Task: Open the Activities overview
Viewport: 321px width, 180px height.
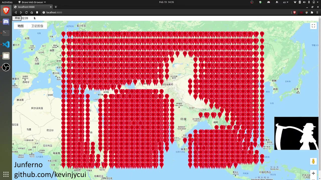Action: tap(7, 2)
